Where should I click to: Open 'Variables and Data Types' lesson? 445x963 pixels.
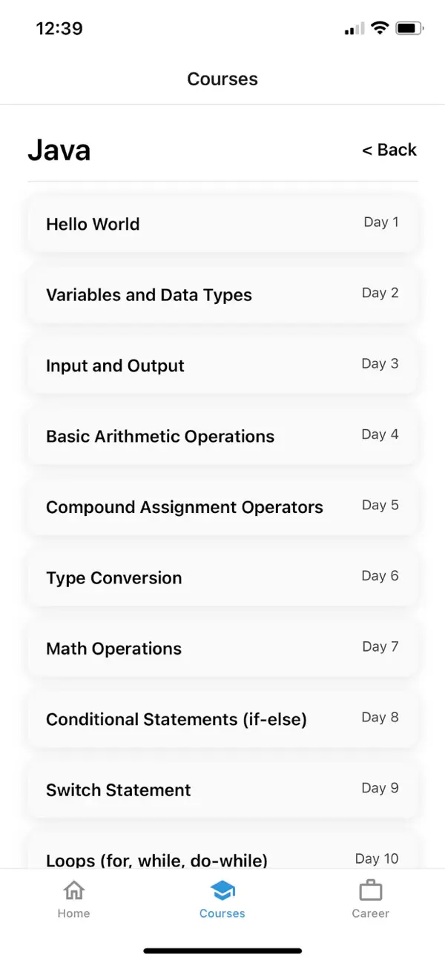pos(222,294)
